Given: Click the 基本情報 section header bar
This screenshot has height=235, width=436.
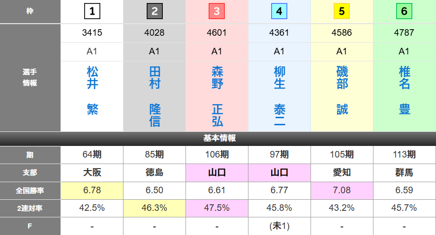Looking at the screenshot, I should pyautogui.click(x=218, y=138).
